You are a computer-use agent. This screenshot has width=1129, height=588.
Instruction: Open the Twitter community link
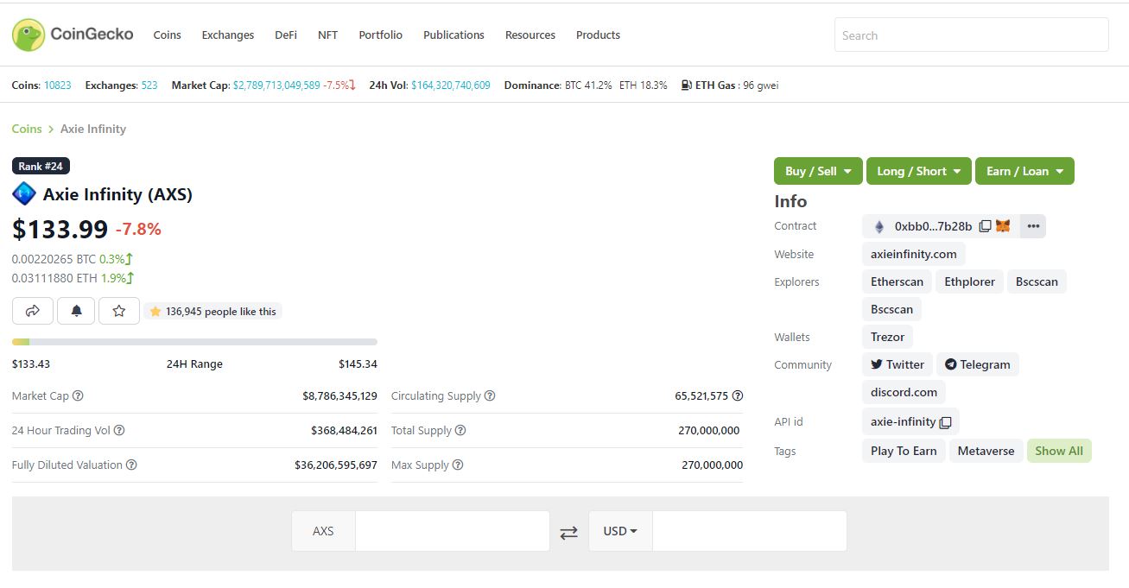(x=897, y=364)
